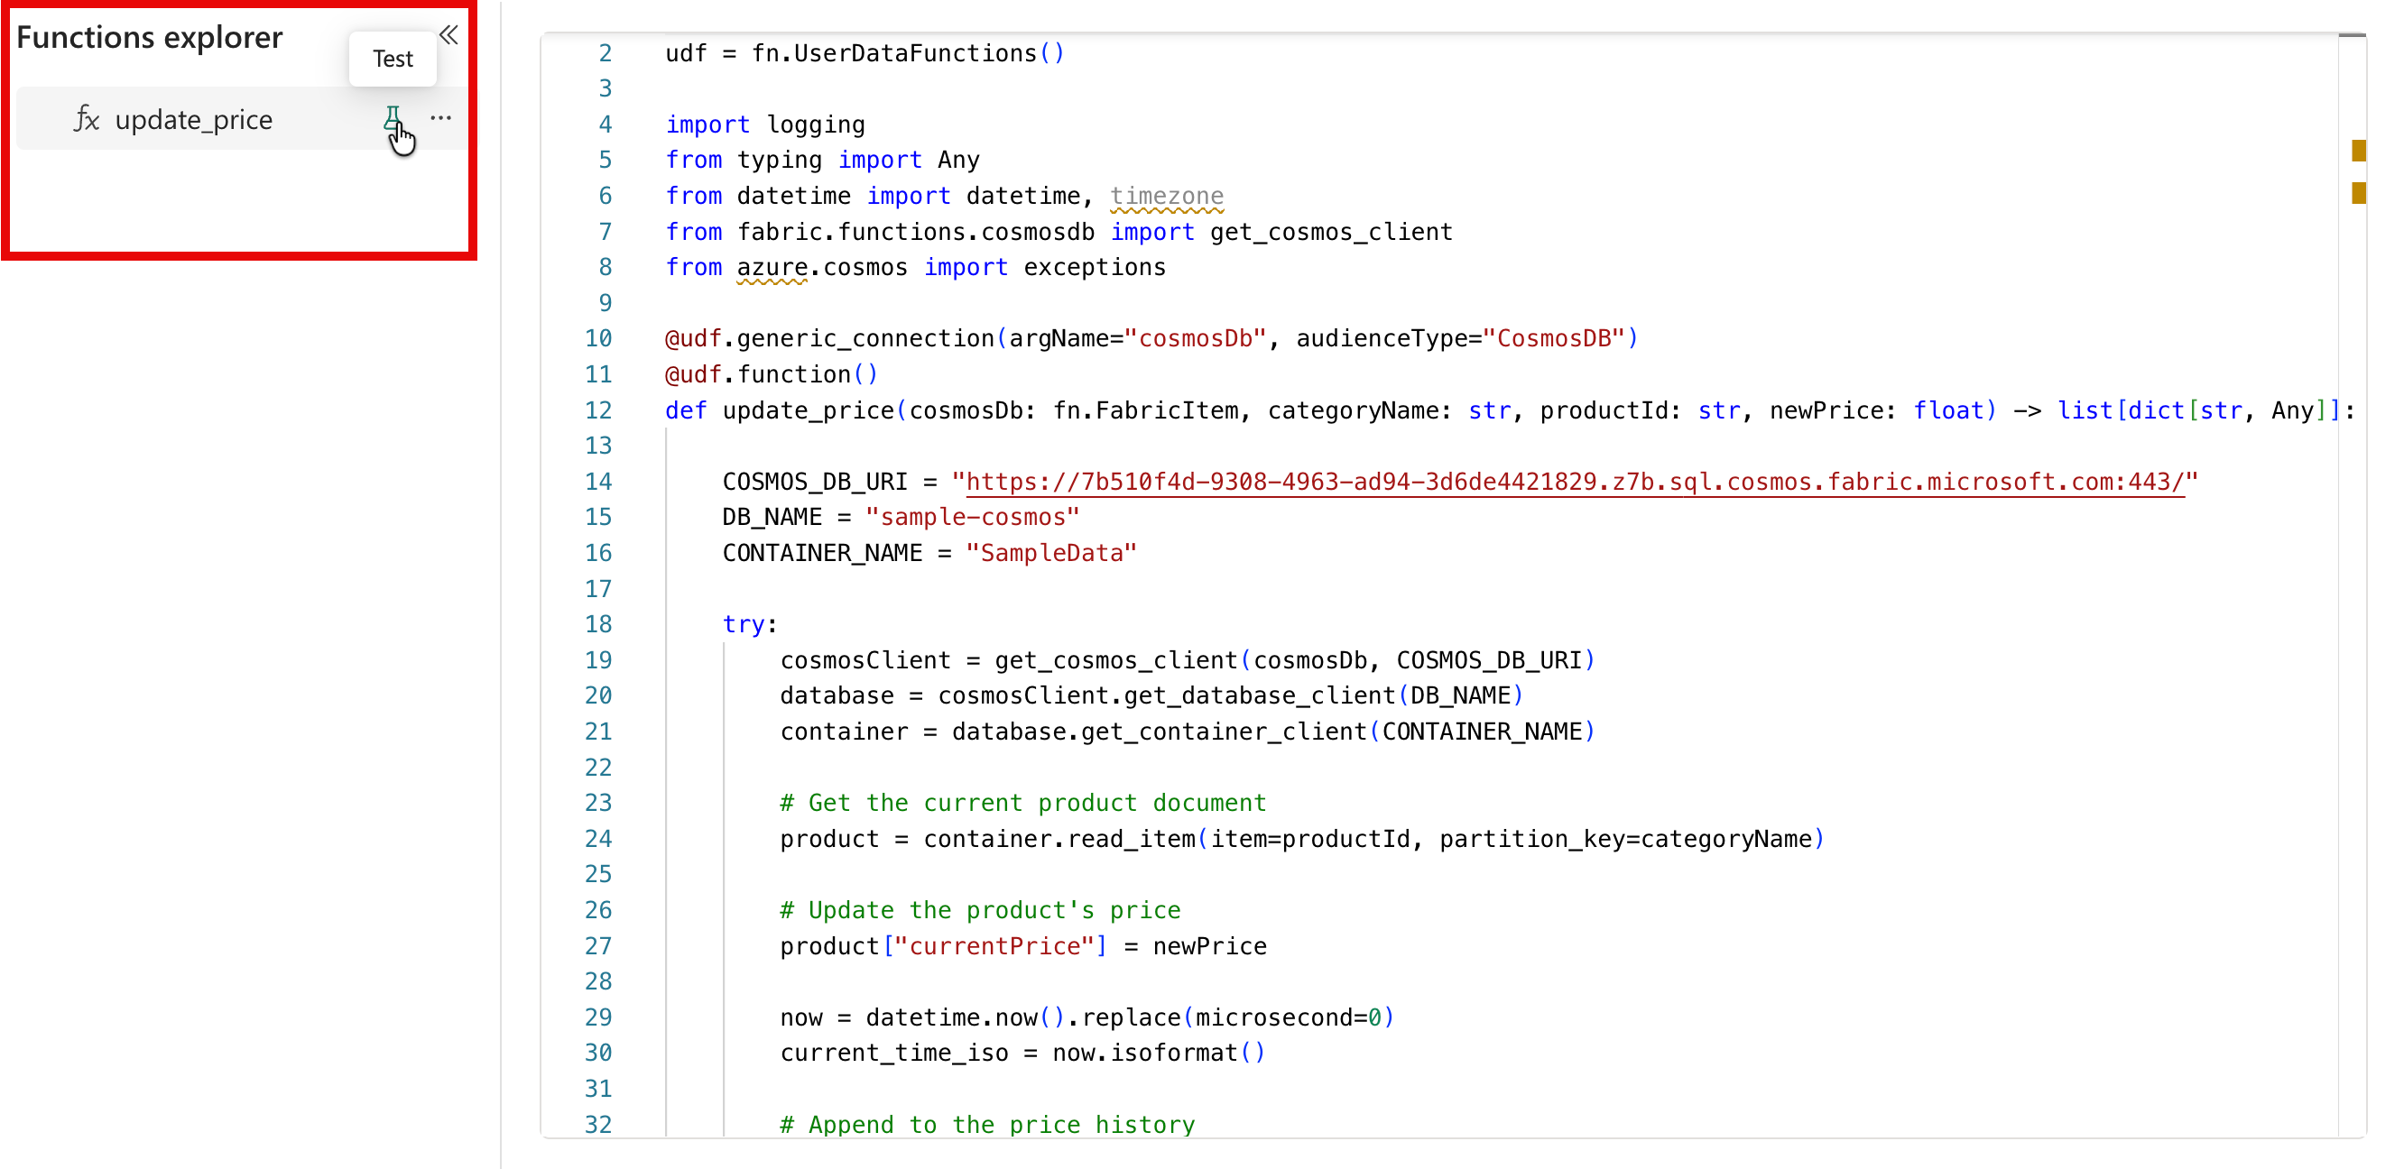Image resolution: width=2404 pixels, height=1169 pixels.
Task: Place cursor on 'DB_NAME = "sample-cosmos"' line
Action: (901, 517)
